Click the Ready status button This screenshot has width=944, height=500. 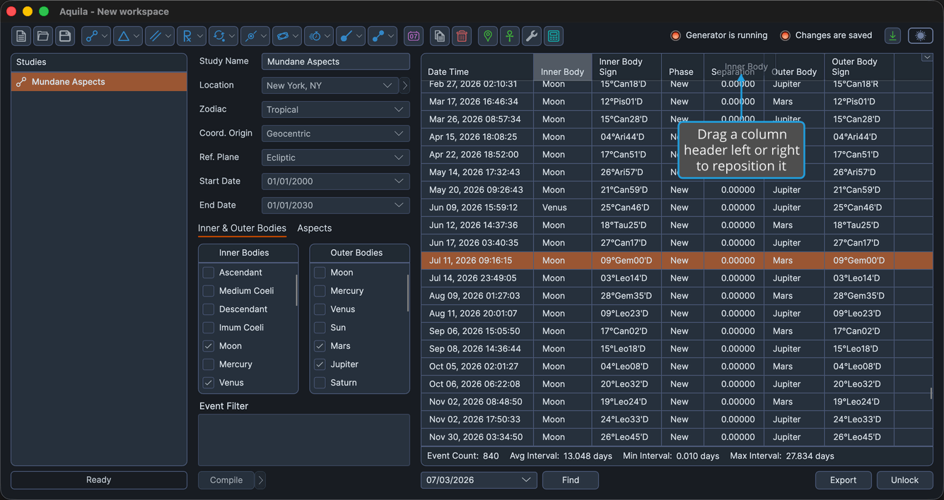click(99, 480)
